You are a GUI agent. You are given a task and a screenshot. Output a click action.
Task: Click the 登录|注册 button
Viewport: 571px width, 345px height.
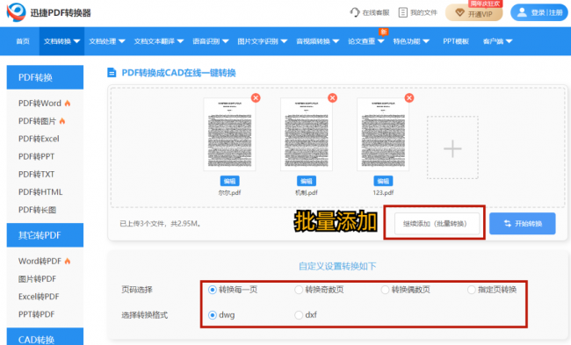(539, 13)
